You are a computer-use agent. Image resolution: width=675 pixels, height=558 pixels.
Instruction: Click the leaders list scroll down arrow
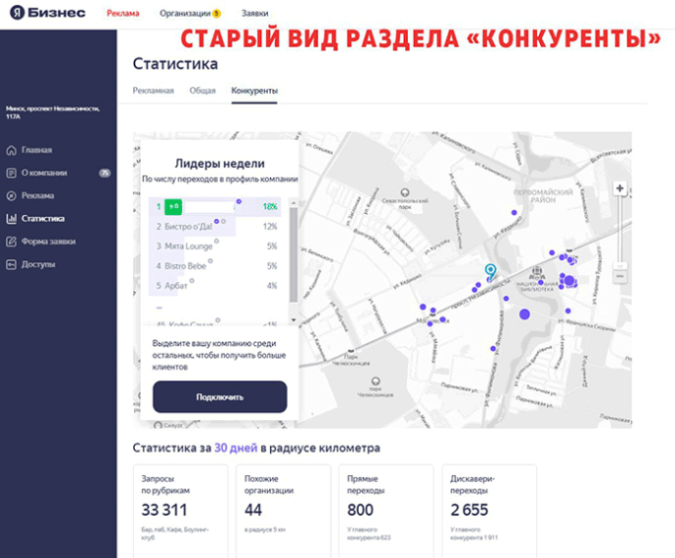point(293,320)
